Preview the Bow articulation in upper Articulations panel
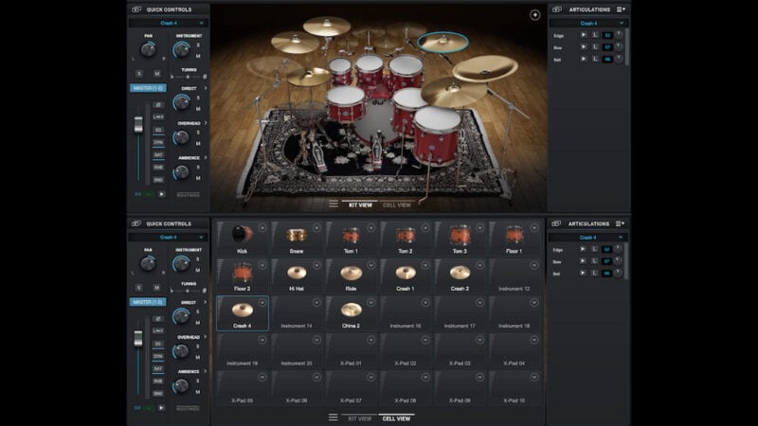 583,46
